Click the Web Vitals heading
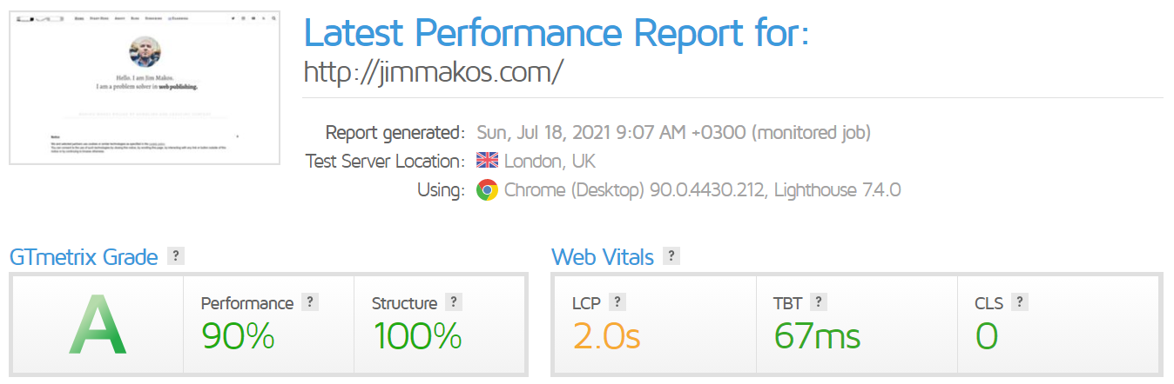This screenshot has width=1174, height=384. tap(603, 257)
